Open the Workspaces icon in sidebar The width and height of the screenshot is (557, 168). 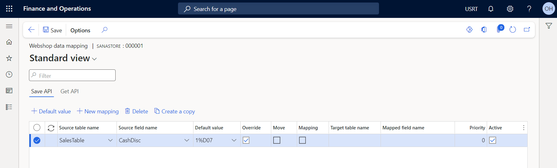pos(9,91)
